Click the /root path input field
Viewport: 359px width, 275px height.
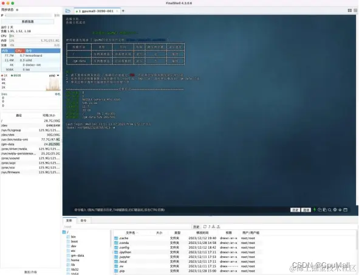click(x=128, y=226)
